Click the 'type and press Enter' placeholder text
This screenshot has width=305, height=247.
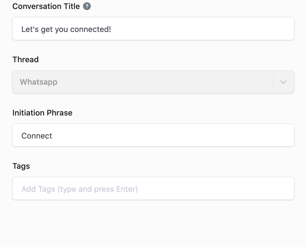(x=98, y=189)
